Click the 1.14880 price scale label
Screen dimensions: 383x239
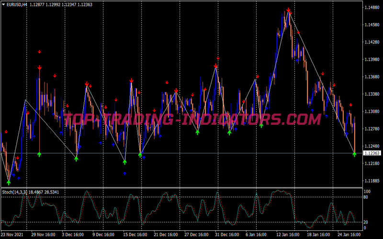click(372, 8)
